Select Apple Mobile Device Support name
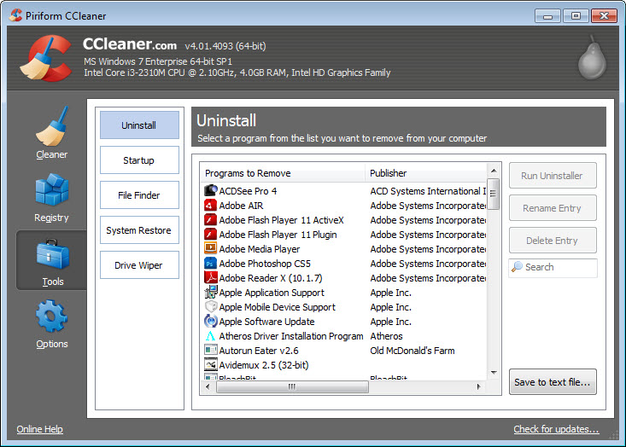 tap(277, 307)
